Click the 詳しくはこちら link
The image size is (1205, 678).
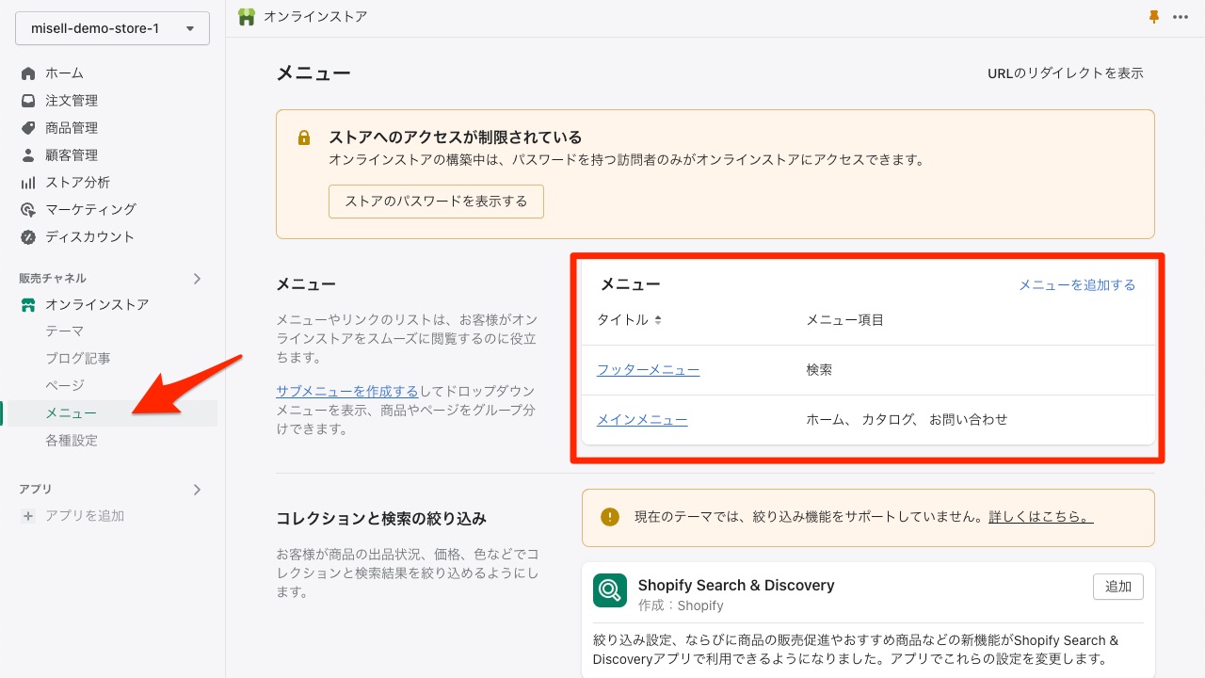(1040, 517)
